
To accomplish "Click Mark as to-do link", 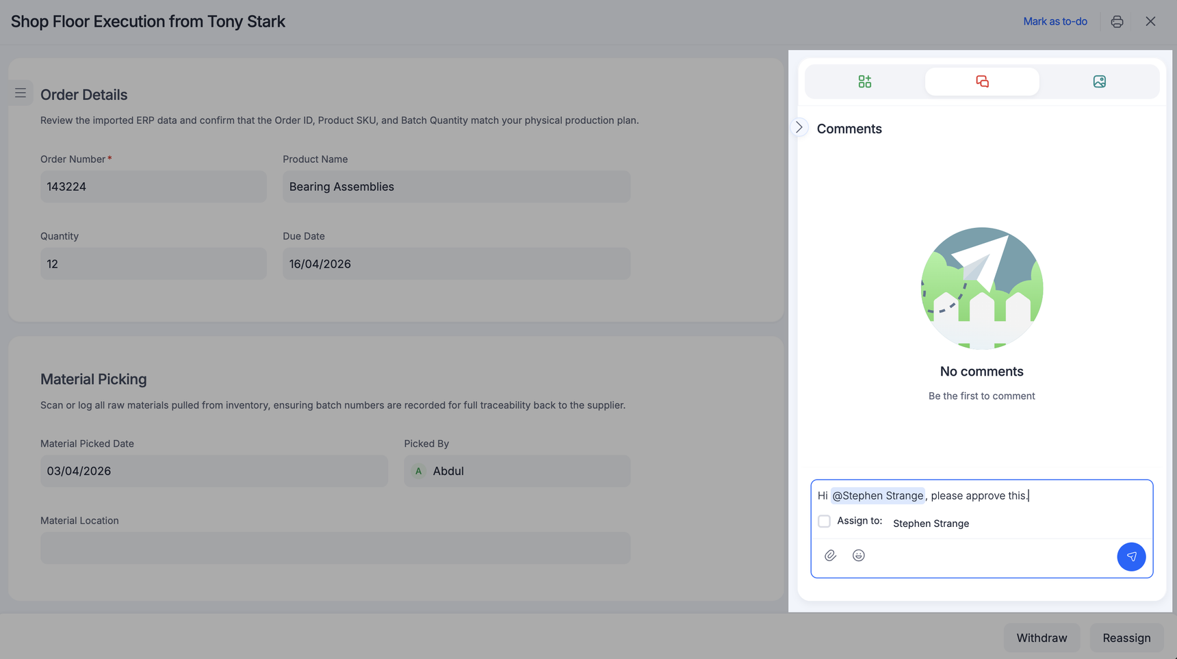I will [x=1055, y=22].
